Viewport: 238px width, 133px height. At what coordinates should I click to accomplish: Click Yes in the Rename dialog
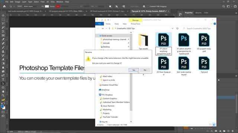[134, 70]
